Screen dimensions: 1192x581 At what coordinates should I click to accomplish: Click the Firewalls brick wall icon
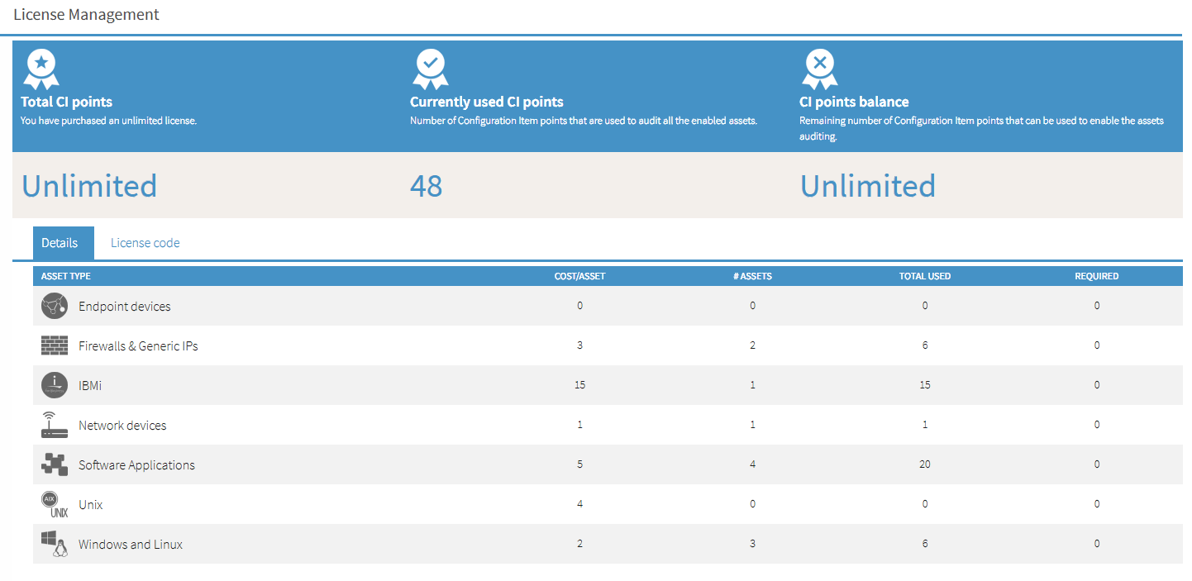point(55,345)
